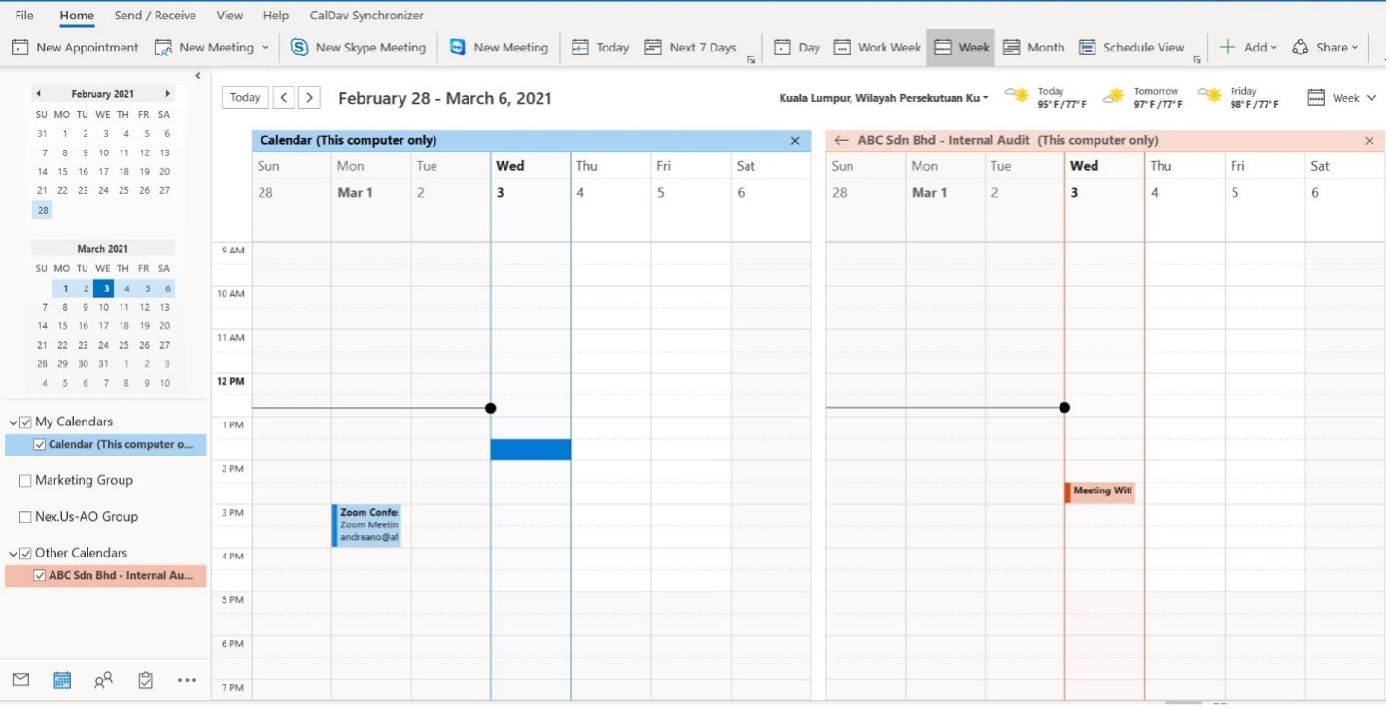Screen dimensions: 1390x709
Task: Open the Send / Receive tab
Action: pos(155,16)
